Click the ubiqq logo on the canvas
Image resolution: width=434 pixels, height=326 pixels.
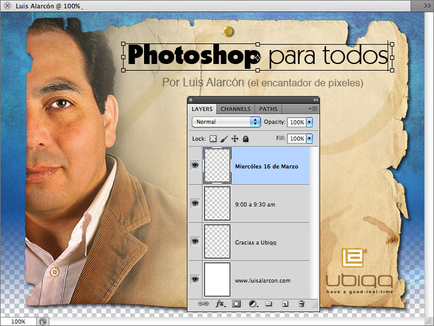coord(359,271)
